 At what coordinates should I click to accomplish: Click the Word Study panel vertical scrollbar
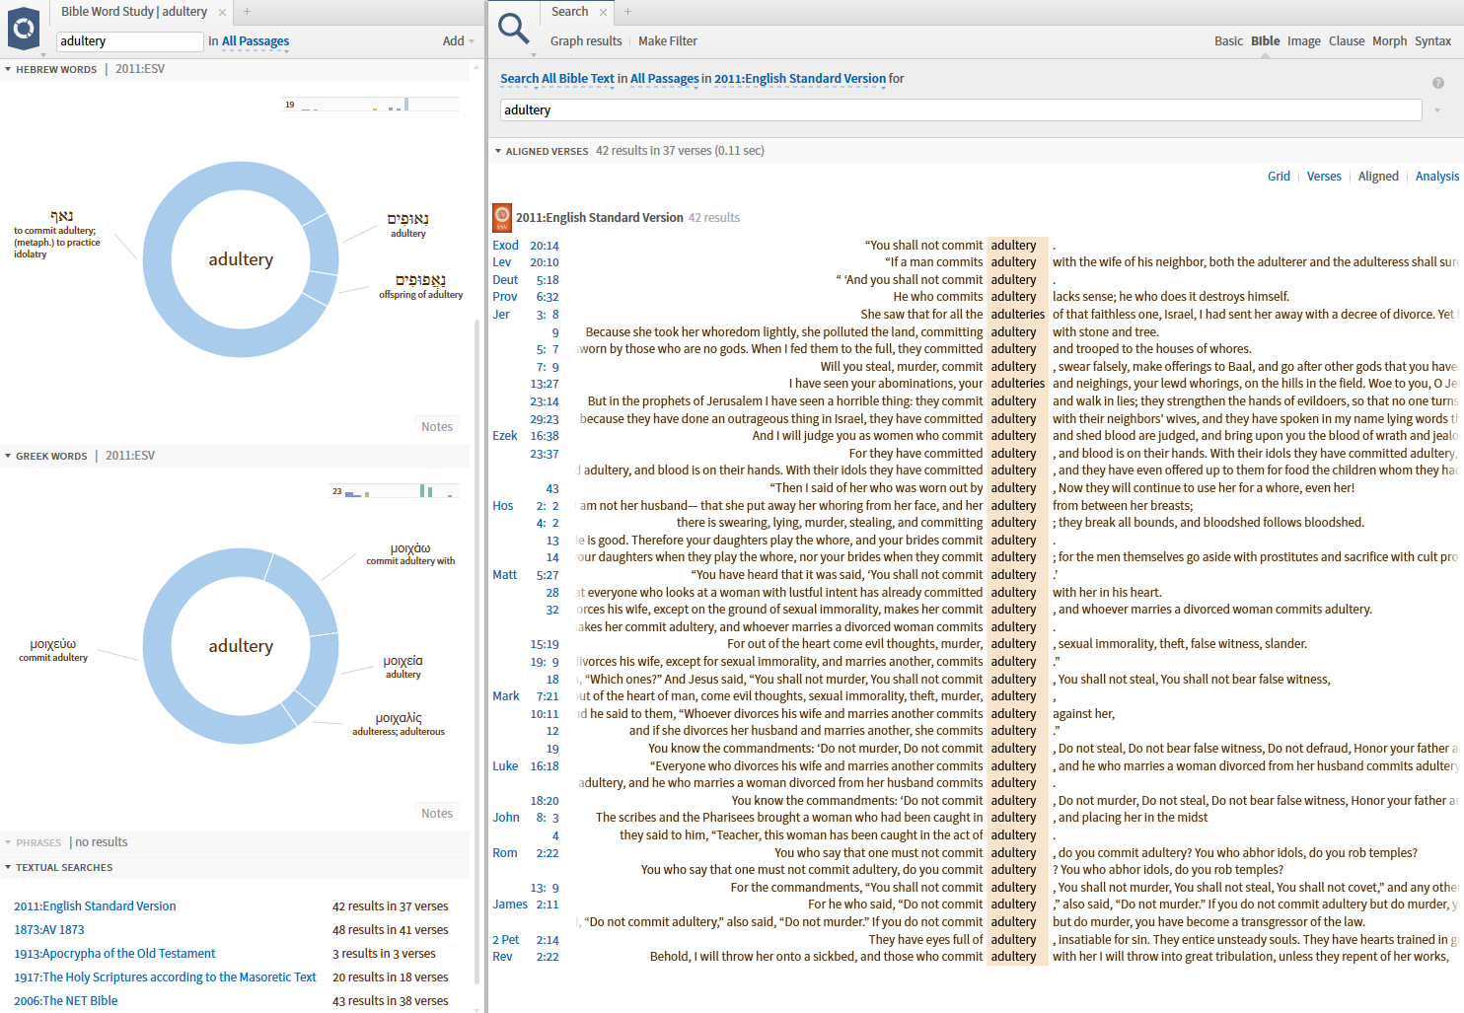point(478,651)
